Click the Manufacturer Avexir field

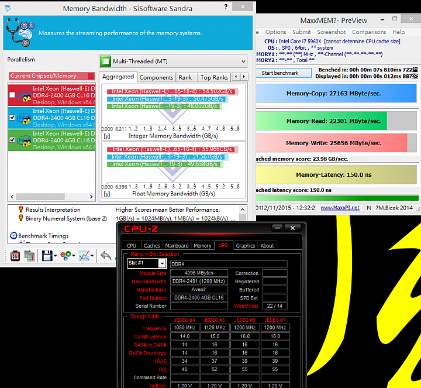[199, 289]
